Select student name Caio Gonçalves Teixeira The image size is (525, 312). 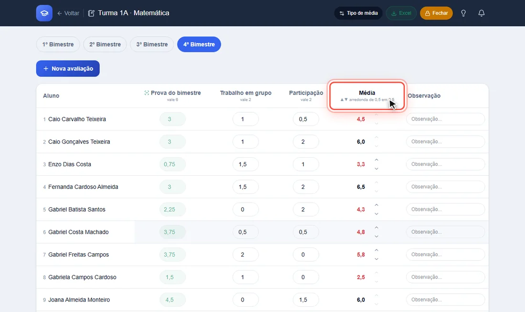pos(79,142)
